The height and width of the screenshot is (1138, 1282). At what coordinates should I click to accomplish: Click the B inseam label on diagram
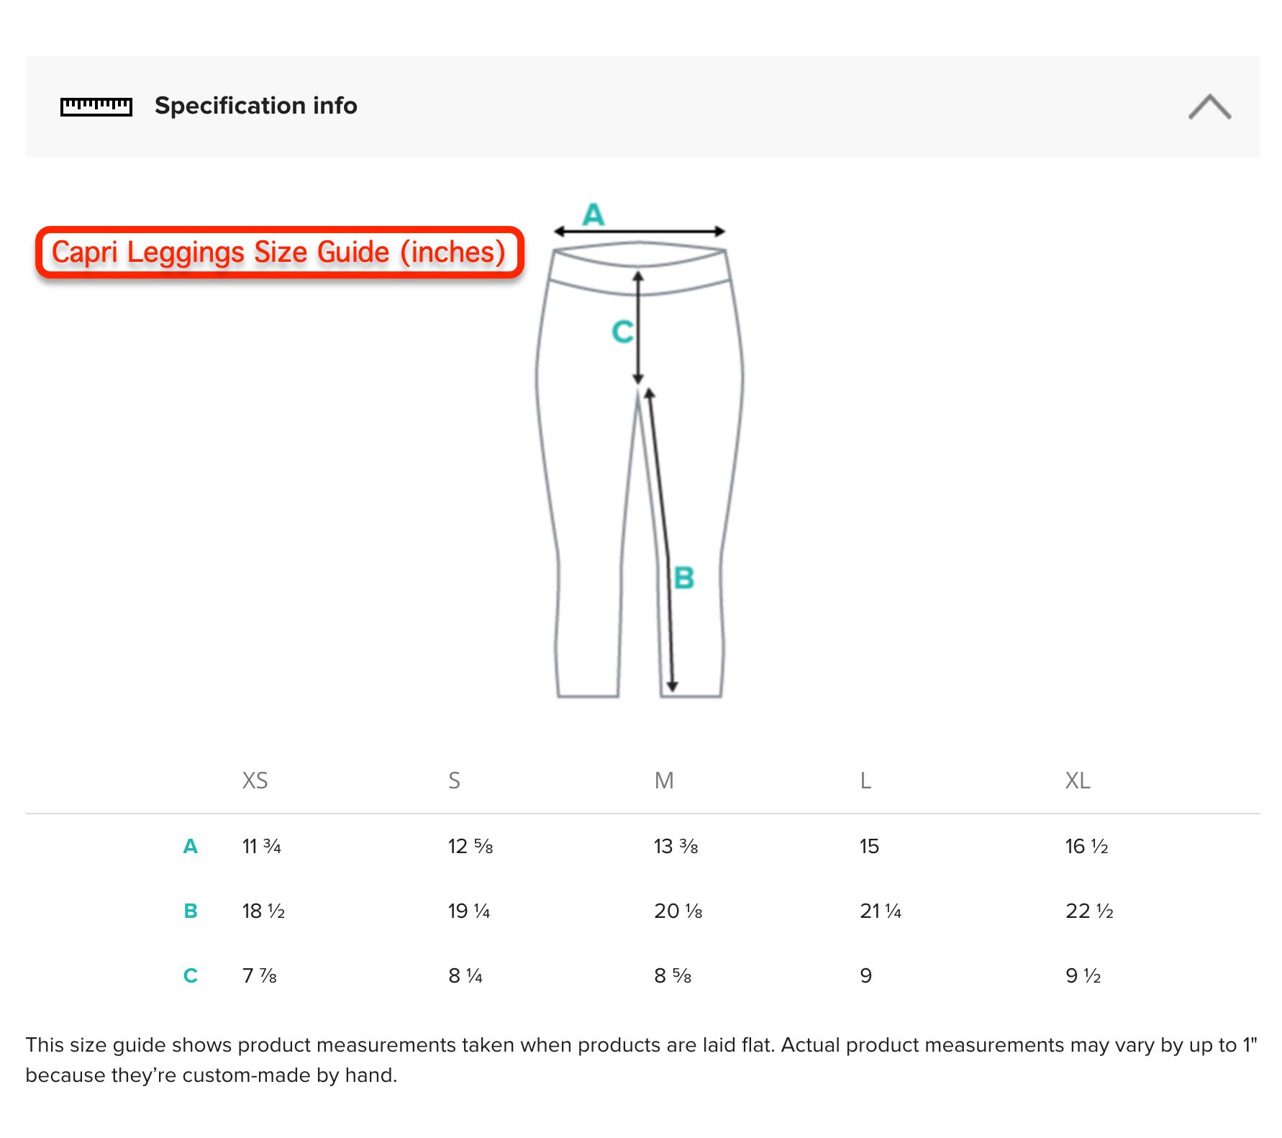(x=683, y=578)
